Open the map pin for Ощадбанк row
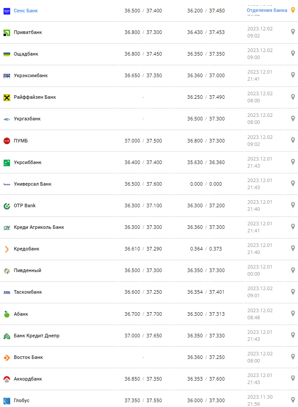Screen dimensions: 298x407 [292, 53]
